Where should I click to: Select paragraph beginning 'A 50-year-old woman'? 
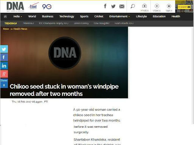point(97,121)
